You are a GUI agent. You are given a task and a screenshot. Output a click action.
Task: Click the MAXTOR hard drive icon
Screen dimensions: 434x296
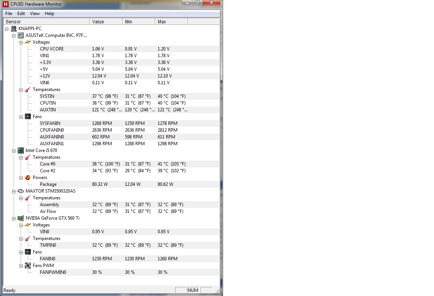(21, 191)
